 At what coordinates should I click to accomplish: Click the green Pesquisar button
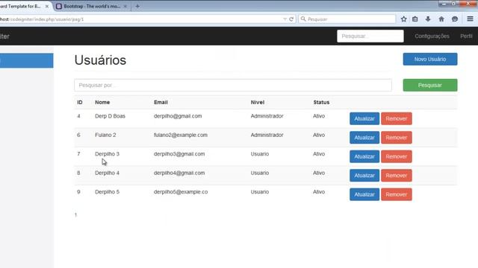(x=430, y=85)
